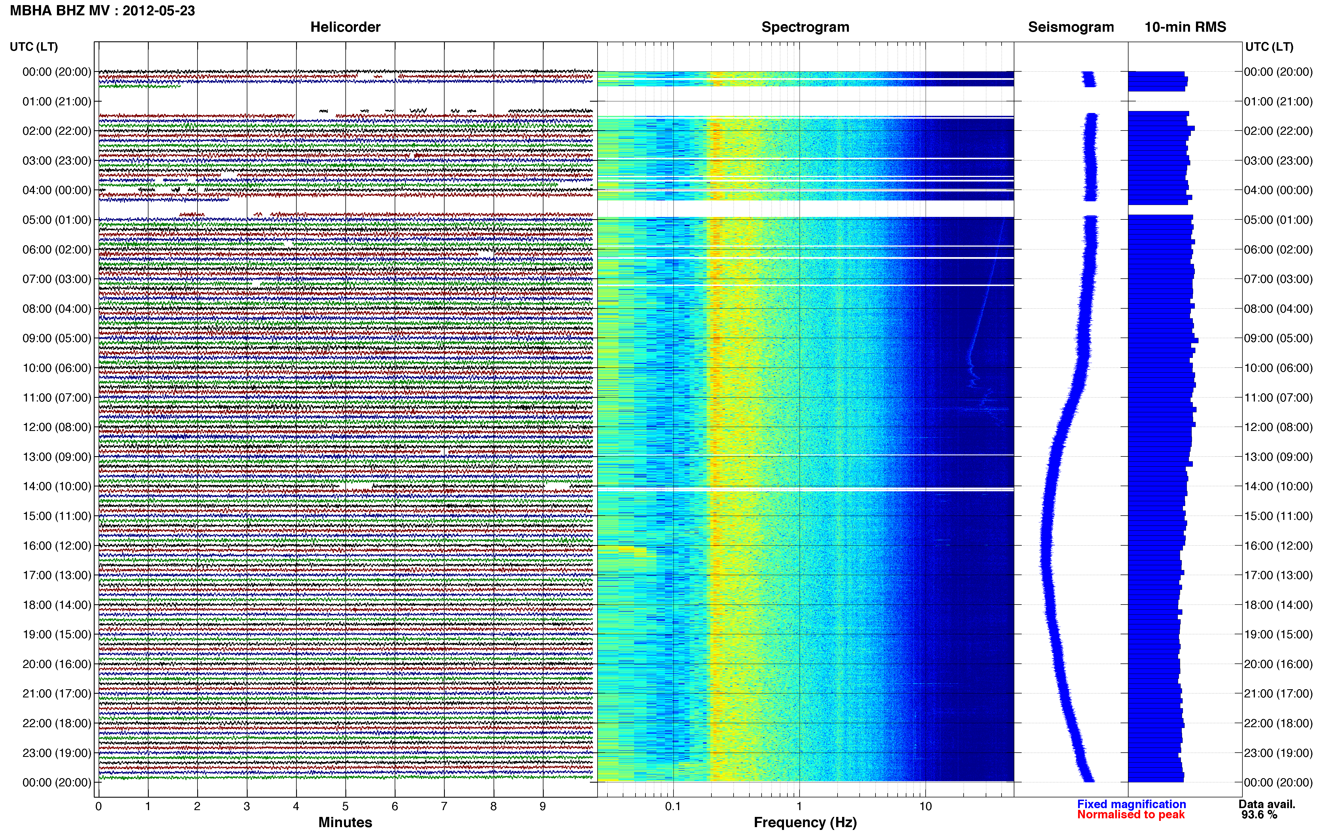Click the white data gap near 14:00 in spectrogram
This screenshot has height=839, width=1343.
click(805, 489)
